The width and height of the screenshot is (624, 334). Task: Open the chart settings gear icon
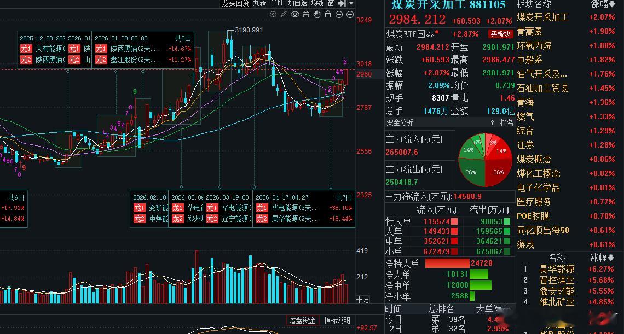click(x=273, y=14)
